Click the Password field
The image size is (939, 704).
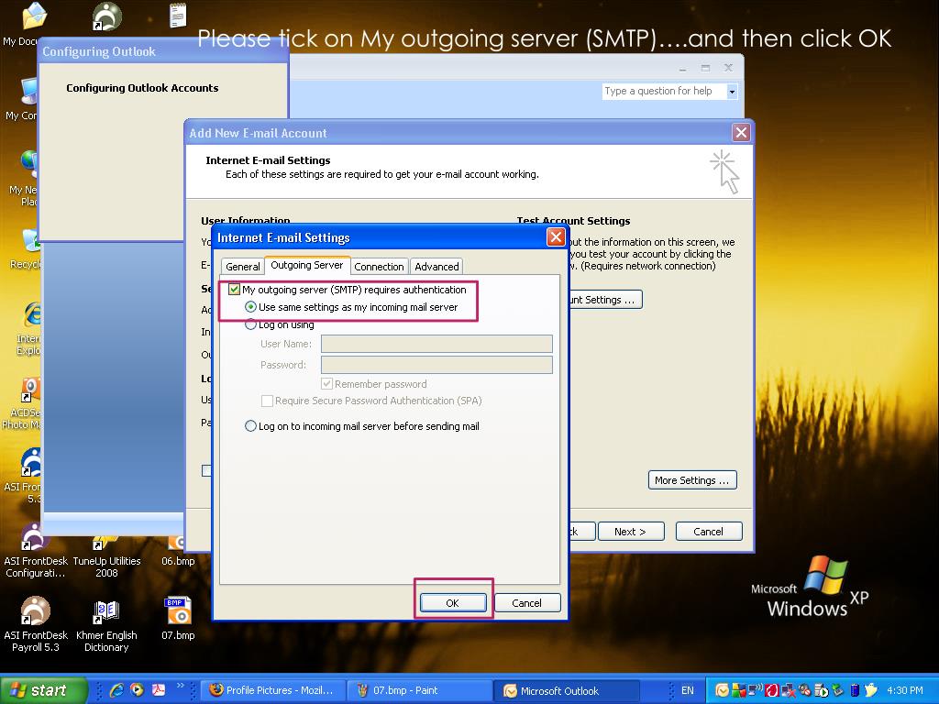[x=436, y=365]
